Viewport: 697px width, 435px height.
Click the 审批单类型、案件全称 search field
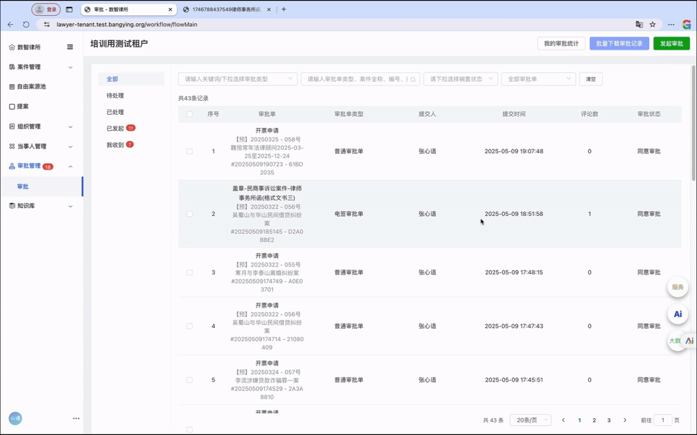coord(360,79)
